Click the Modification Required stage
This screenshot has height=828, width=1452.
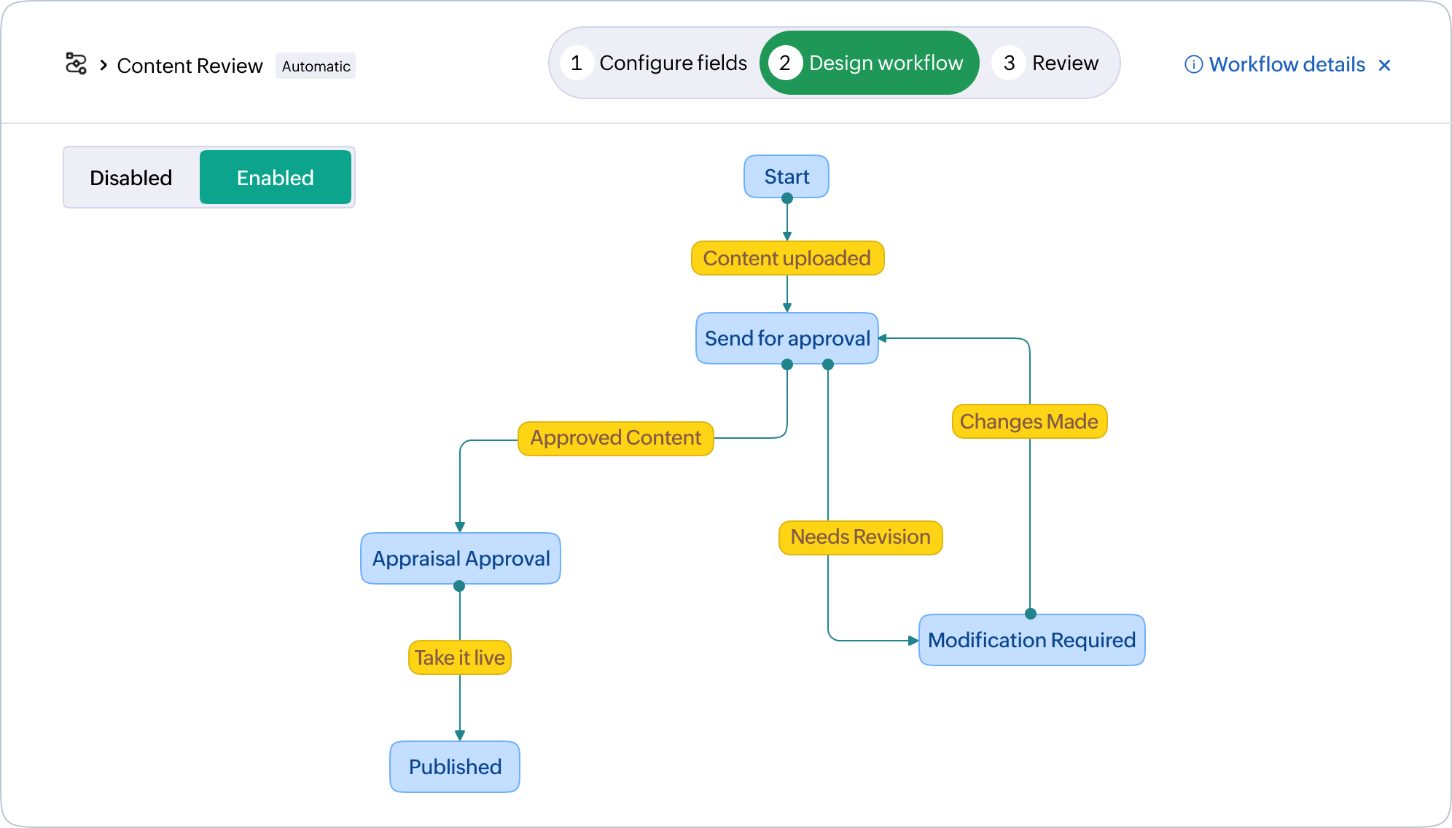1031,640
